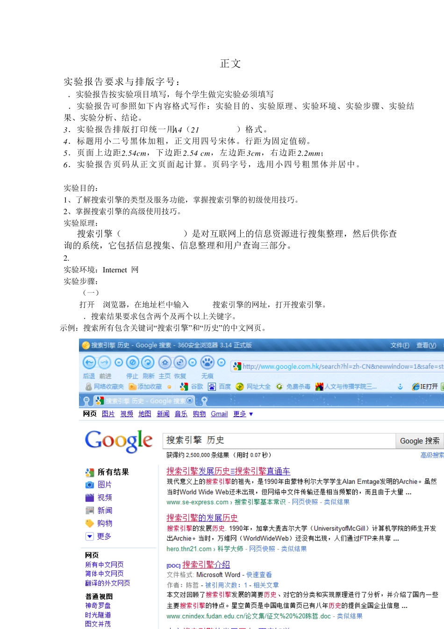Image resolution: width=444 pixels, height=629 pixels.
Task: Click the browser Back (后退) button
Action: coord(89,362)
